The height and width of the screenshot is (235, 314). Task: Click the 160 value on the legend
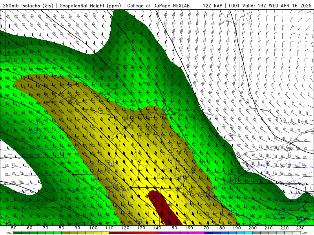[189, 228]
